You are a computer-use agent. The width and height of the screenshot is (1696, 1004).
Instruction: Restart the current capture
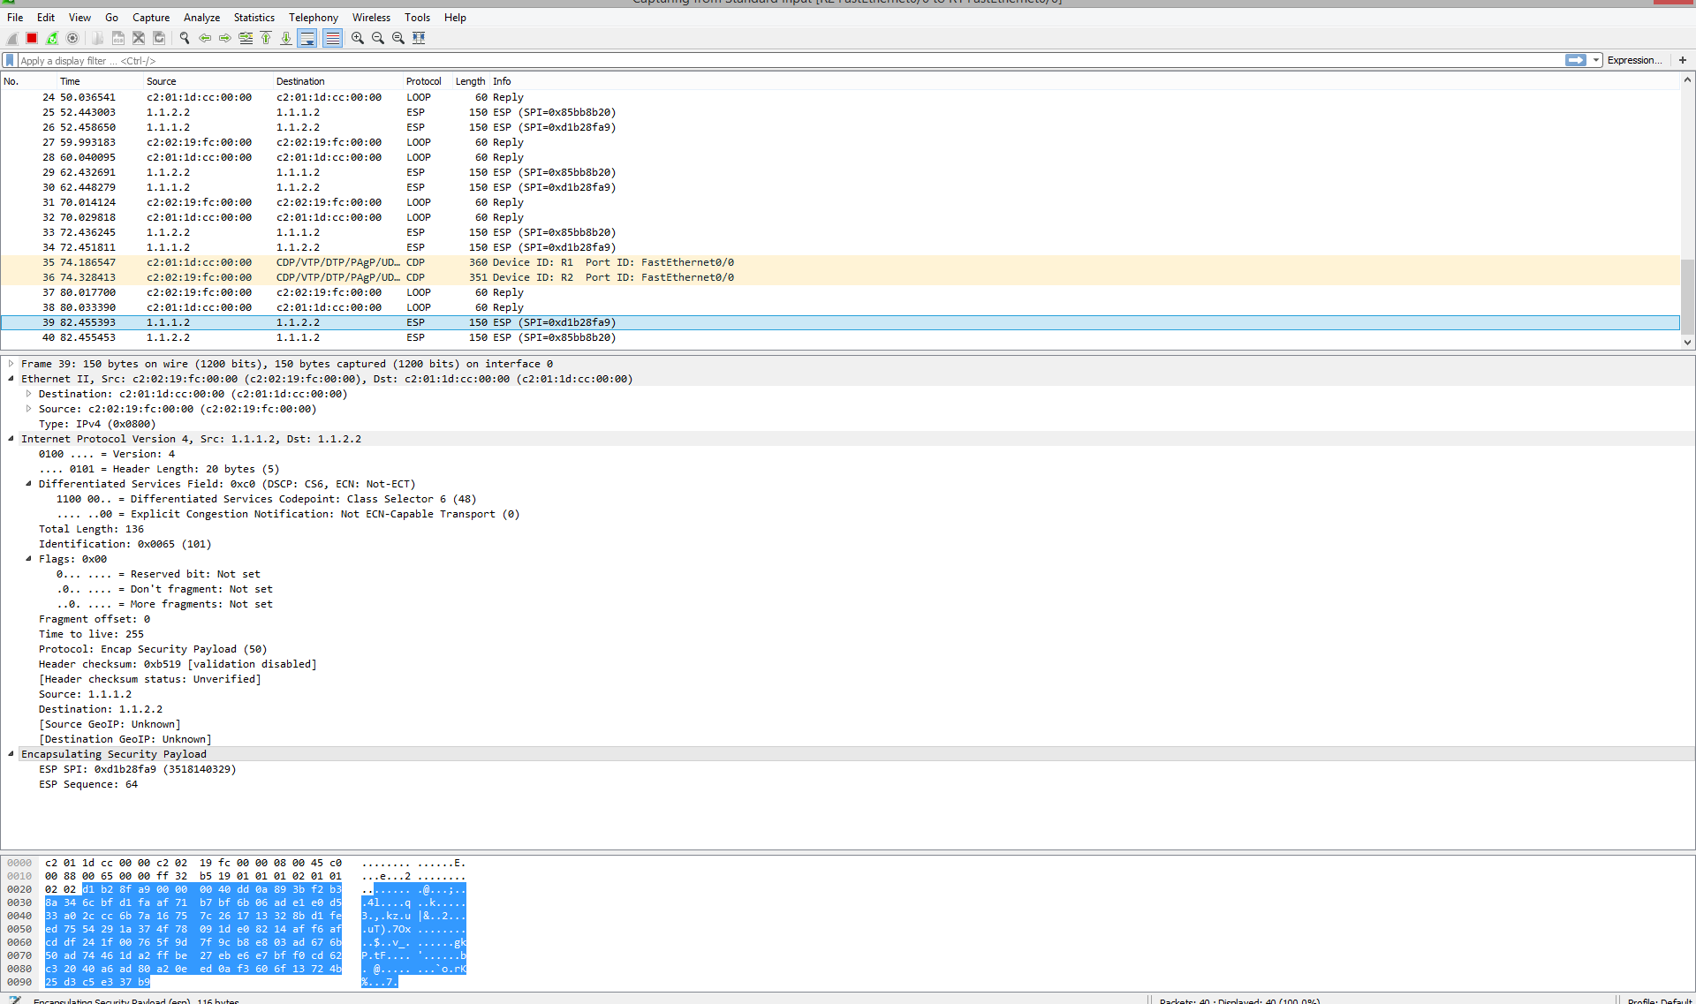(51, 38)
